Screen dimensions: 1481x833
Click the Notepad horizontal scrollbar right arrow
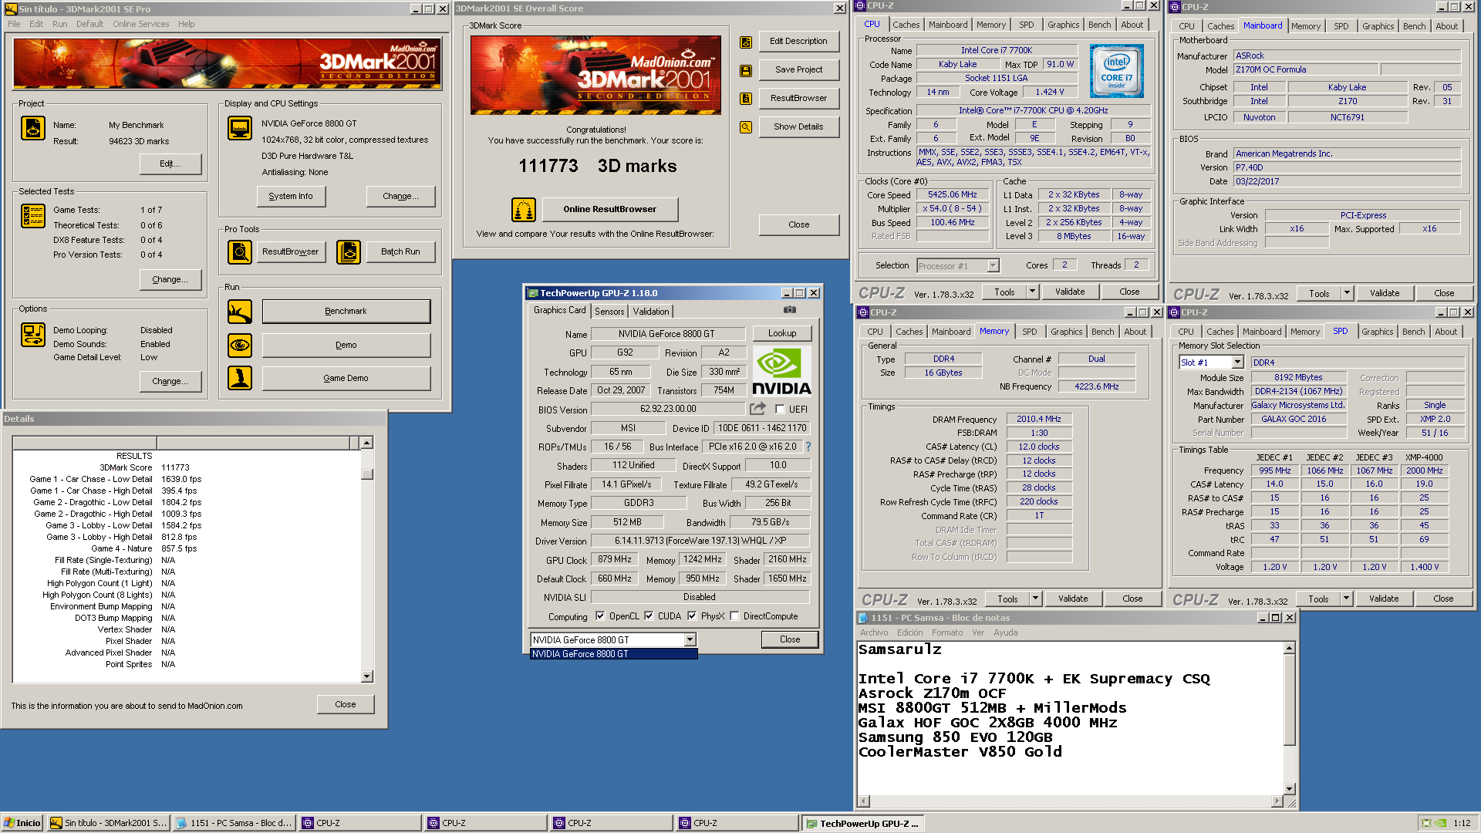click(1277, 801)
